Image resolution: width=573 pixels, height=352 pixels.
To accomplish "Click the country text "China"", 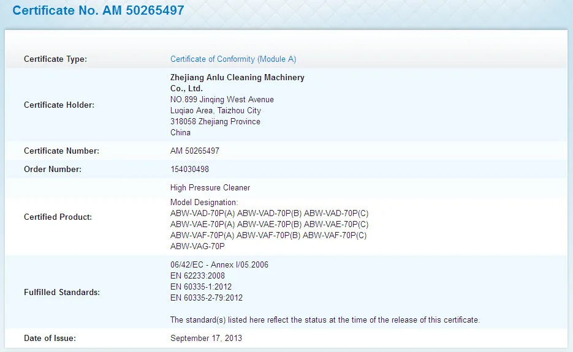I will pos(180,133).
